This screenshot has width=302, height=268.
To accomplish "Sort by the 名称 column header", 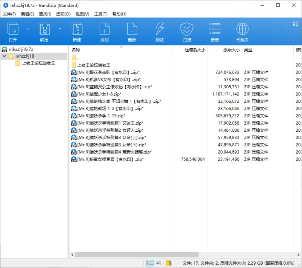I will tap(76, 50).
